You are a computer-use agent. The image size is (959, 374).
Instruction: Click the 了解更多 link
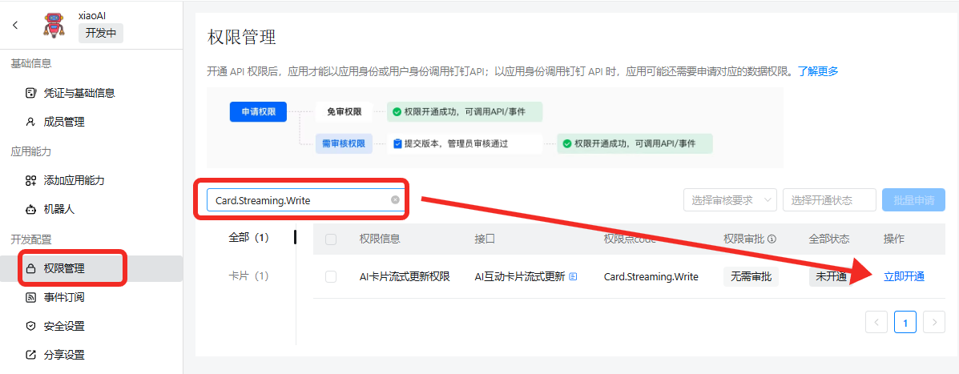tap(817, 71)
